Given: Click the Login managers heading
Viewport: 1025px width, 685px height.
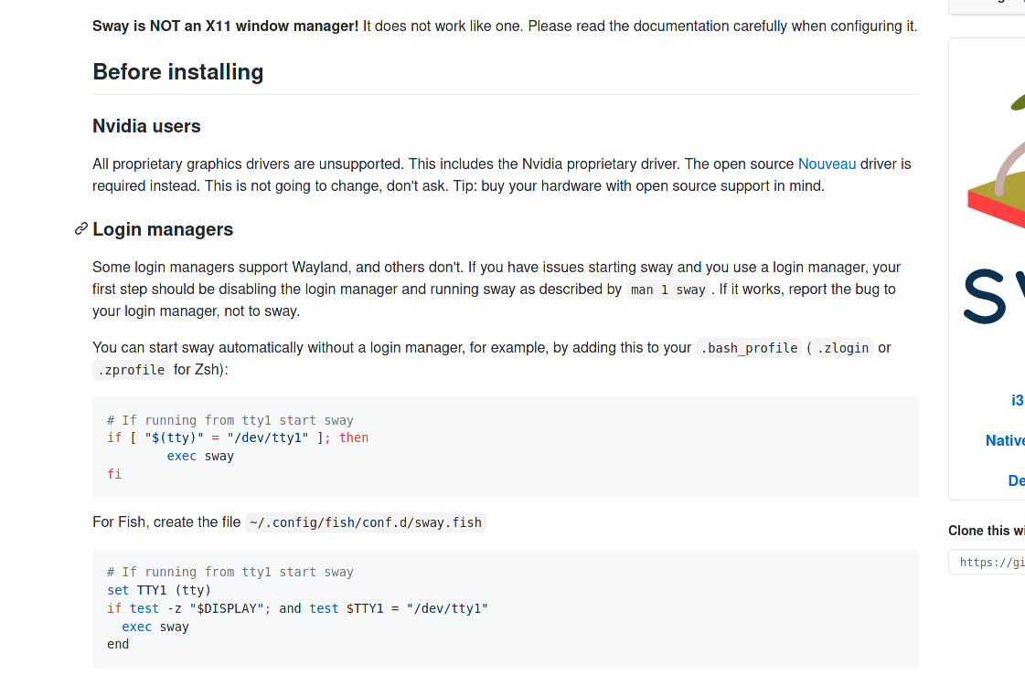Looking at the screenshot, I should [x=163, y=229].
